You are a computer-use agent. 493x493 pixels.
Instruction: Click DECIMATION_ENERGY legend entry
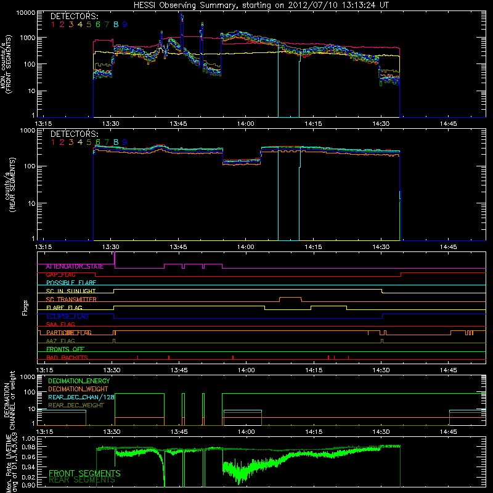click(x=79, y=381)
